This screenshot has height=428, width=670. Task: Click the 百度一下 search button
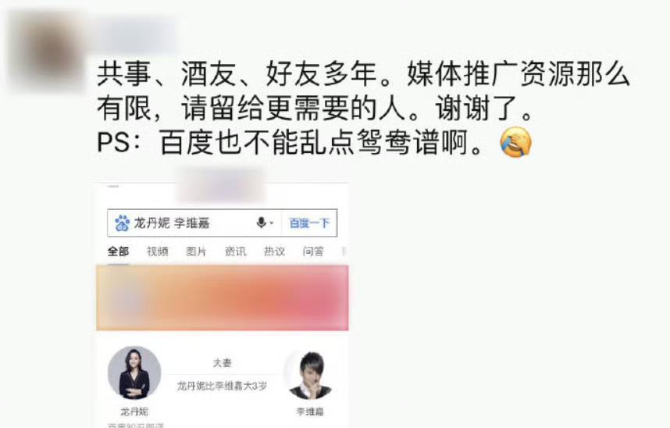[x=309, y=223]
